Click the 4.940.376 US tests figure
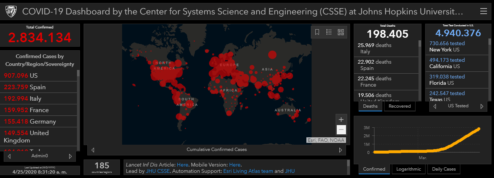 click(x=458, y=33)
